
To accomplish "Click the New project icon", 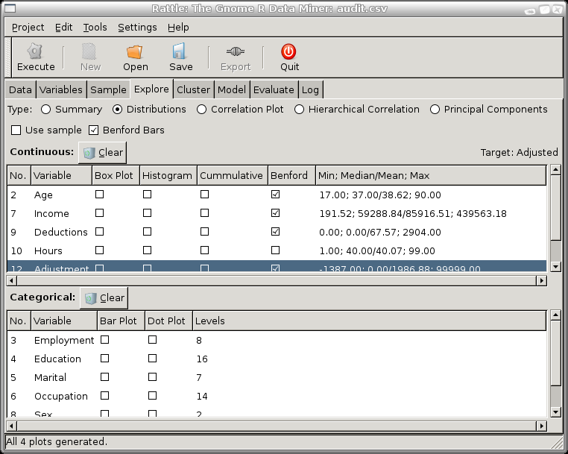I will tap(89, 51).
